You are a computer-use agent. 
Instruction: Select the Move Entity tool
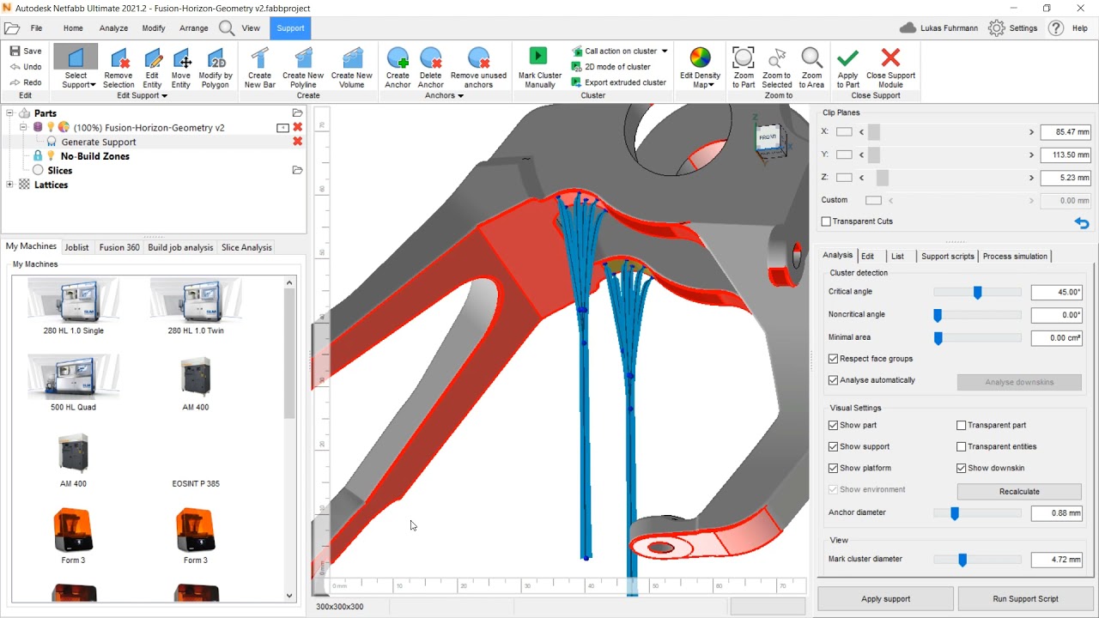coord(181,59)
